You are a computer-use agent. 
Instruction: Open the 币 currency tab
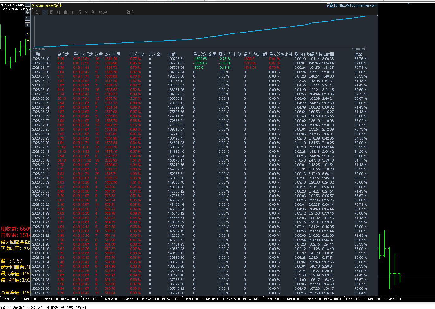pos(79,12)
